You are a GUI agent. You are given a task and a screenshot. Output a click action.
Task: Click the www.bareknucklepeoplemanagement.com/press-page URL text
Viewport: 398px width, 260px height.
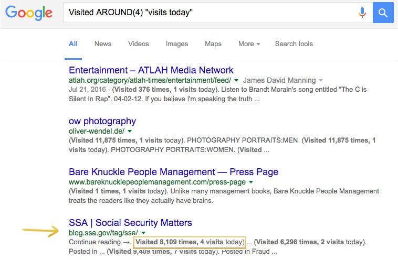(157, 182)
